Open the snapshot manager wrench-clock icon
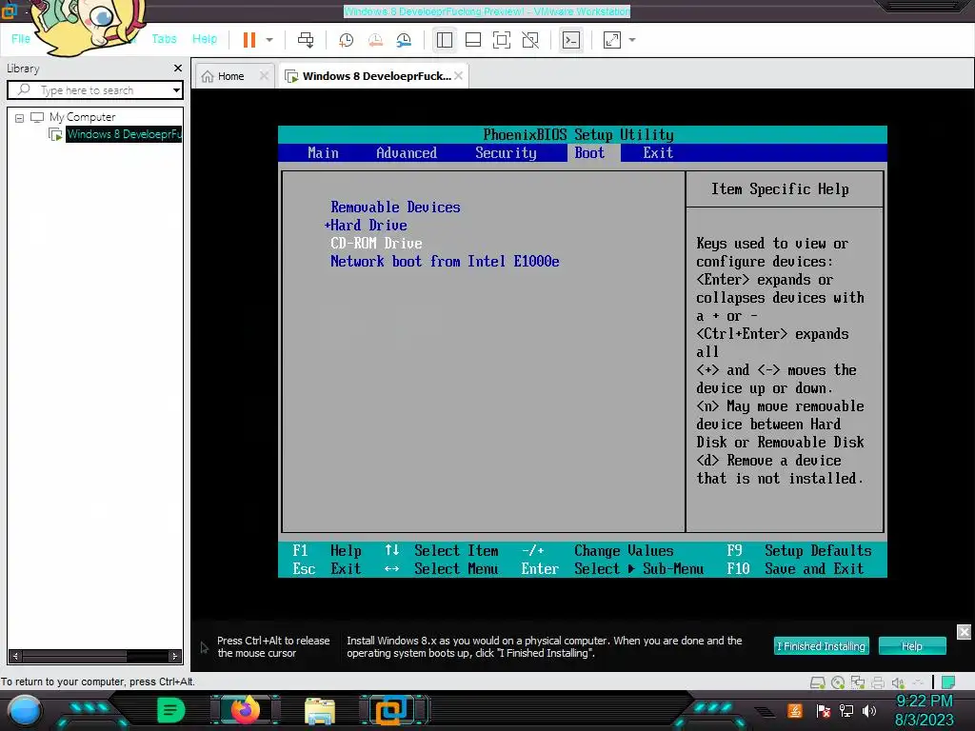 coord(404,40)
